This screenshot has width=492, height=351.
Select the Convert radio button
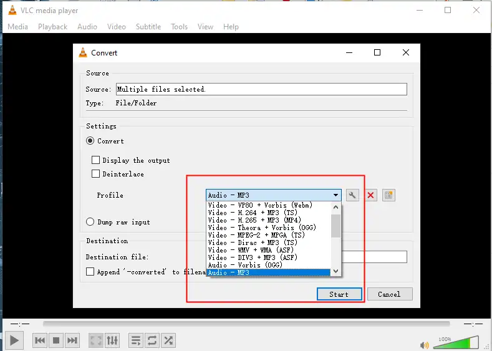coord(90,141)
